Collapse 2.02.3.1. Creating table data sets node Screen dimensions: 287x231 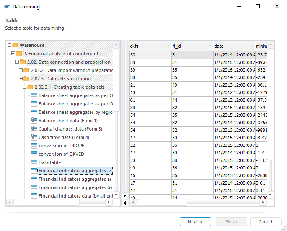point(24,87)
